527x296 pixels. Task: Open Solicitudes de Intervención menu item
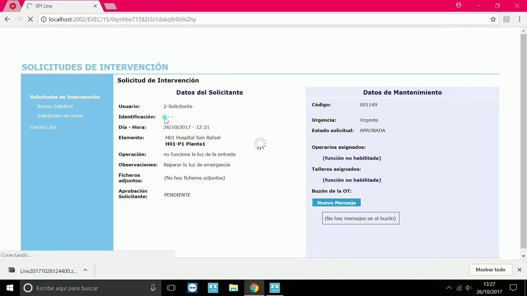tap(65, 97)
